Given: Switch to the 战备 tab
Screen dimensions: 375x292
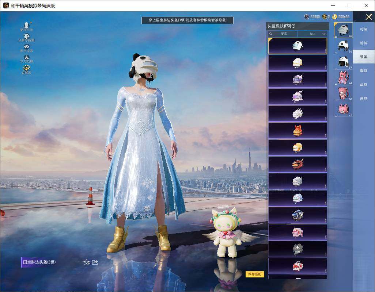Looking at the screenshot, I should pos(364,85).
